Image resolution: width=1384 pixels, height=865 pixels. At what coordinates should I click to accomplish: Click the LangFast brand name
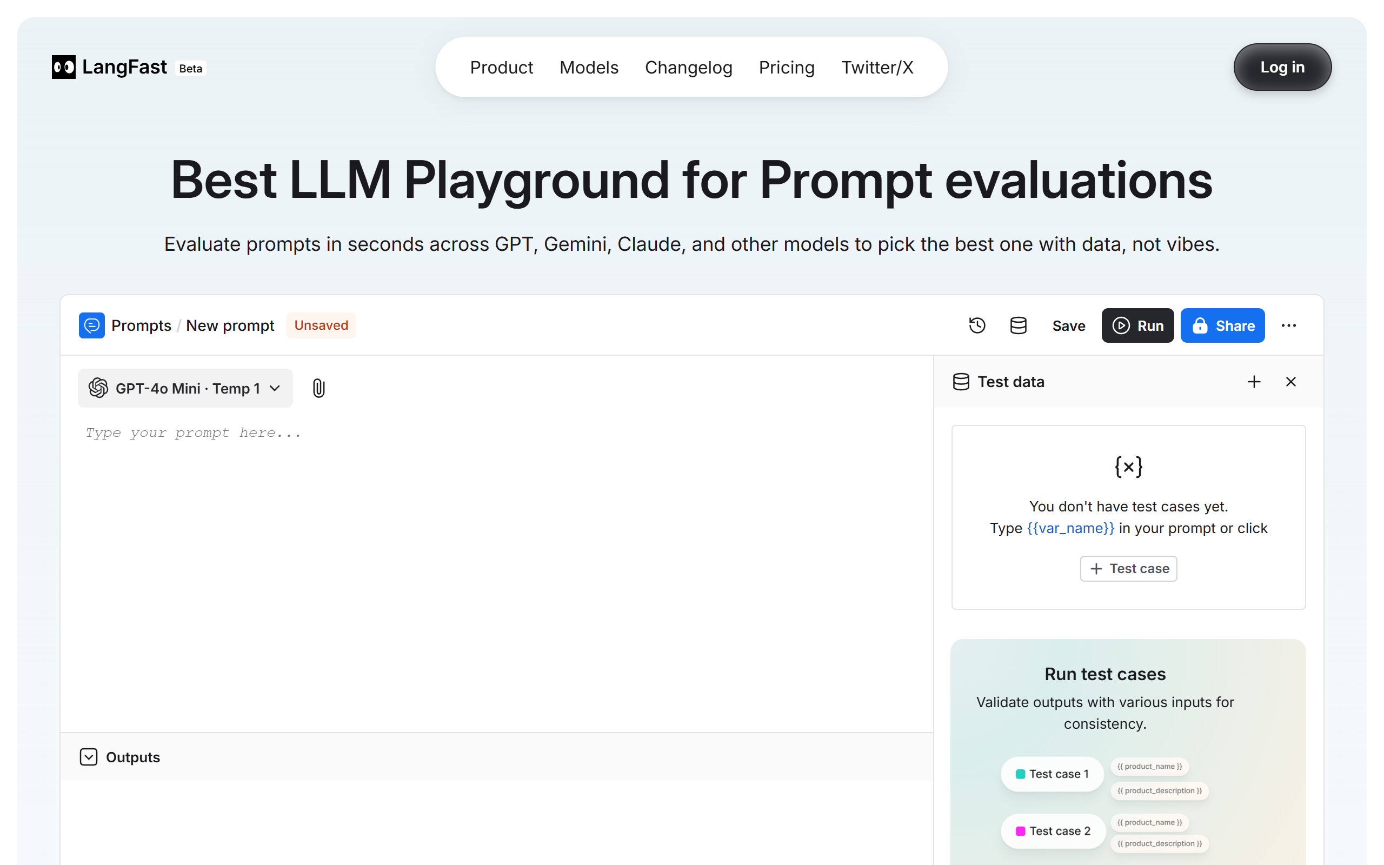tap(125, 67)
